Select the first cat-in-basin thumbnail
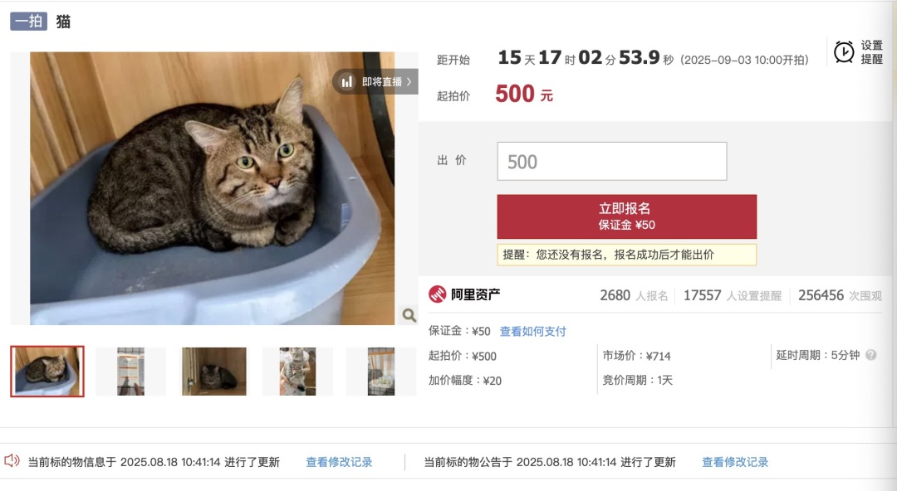Viewport: 897px width, 491px height. point(47,371)
